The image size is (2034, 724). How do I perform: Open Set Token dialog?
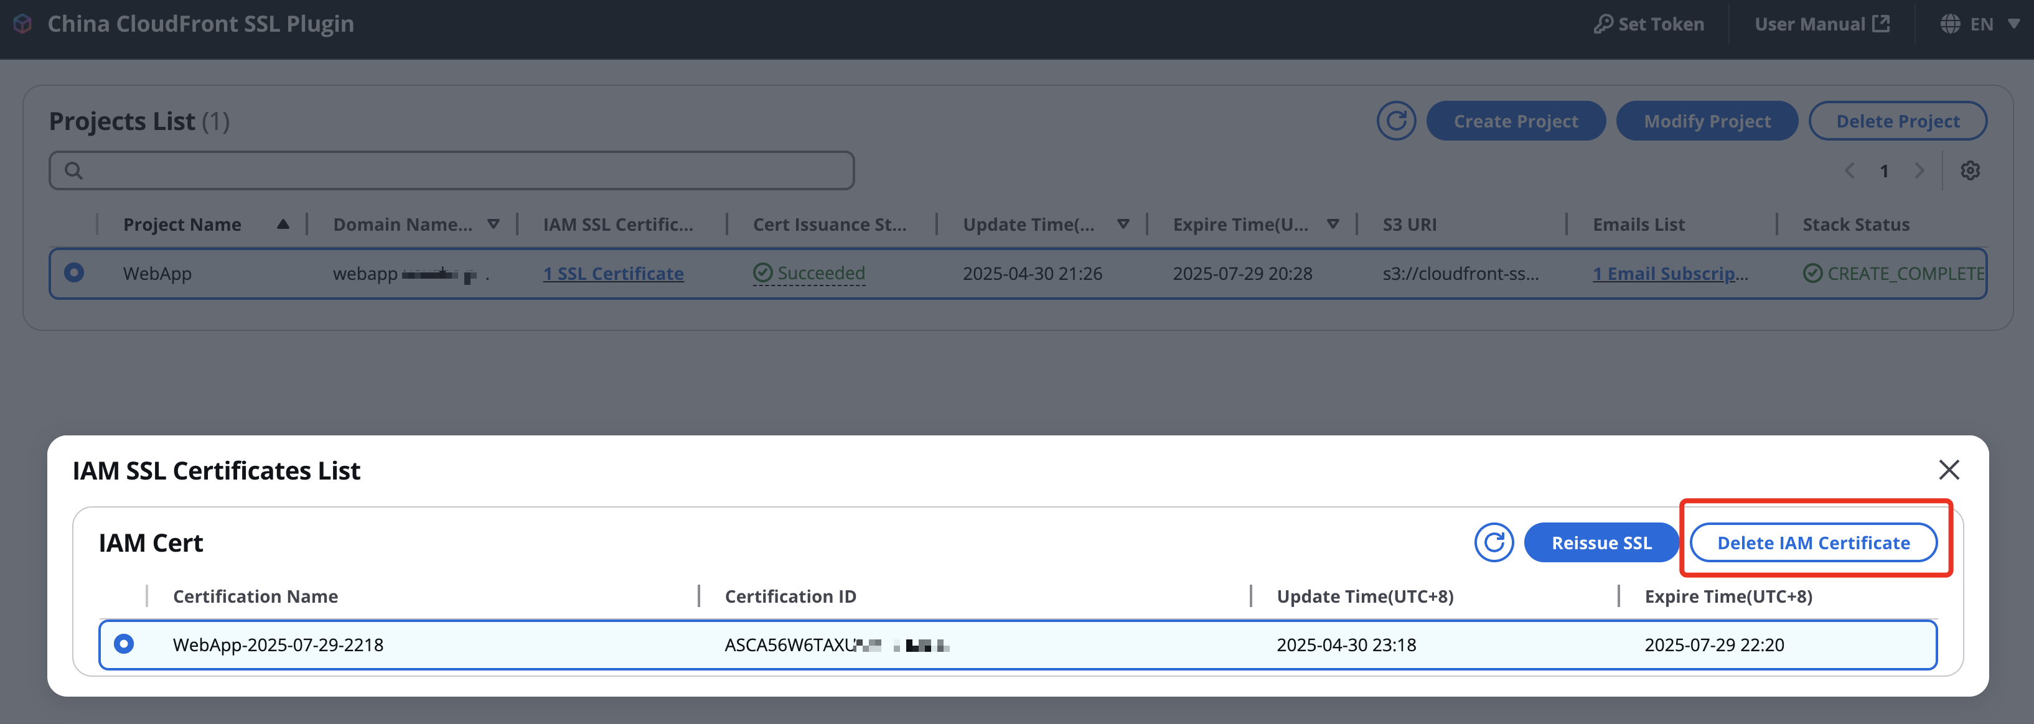(x=1649, y=24)
